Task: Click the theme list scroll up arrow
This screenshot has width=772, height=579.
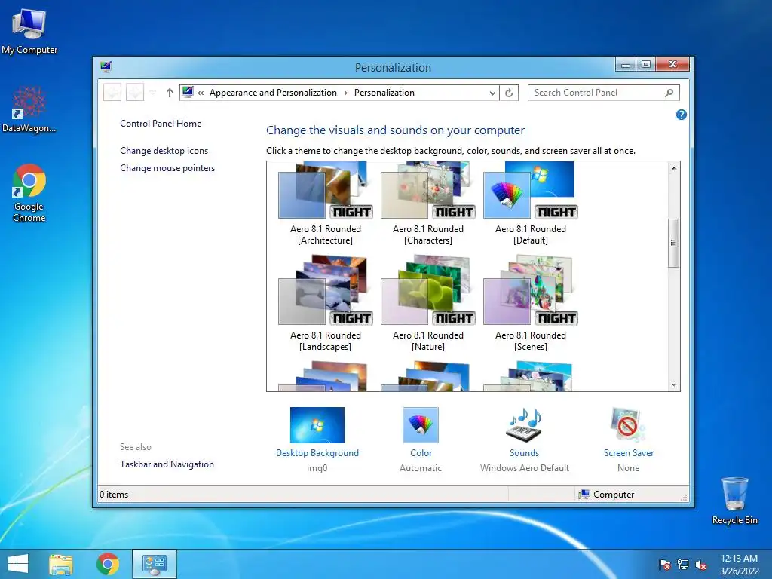Action: [x=674, y=168]
